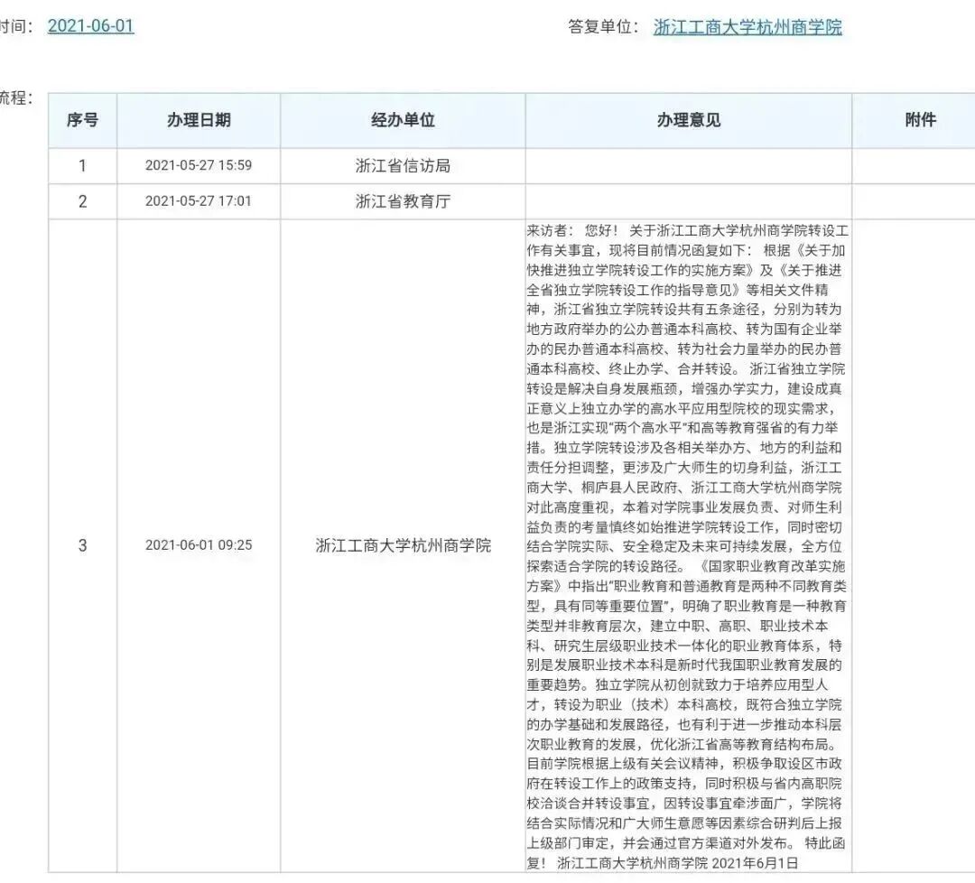Click timestamp 2021-05-27 15:59 in row 1
The image size is (975, 883).
[x=200, y=164]
